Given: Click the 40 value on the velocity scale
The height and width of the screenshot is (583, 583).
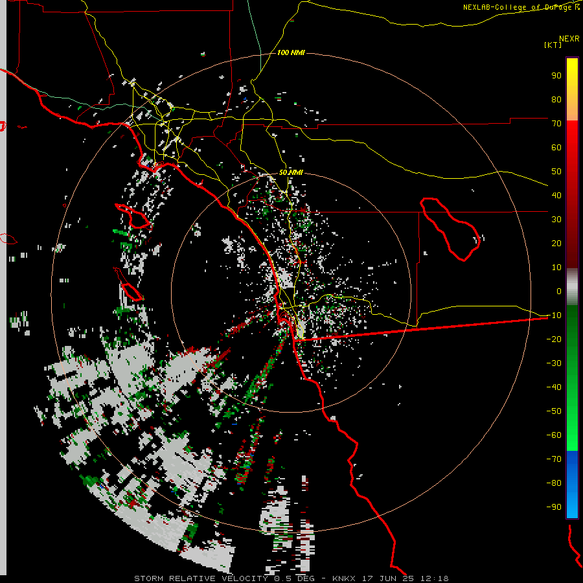Looking at the screenshot, I should [556, 195].
